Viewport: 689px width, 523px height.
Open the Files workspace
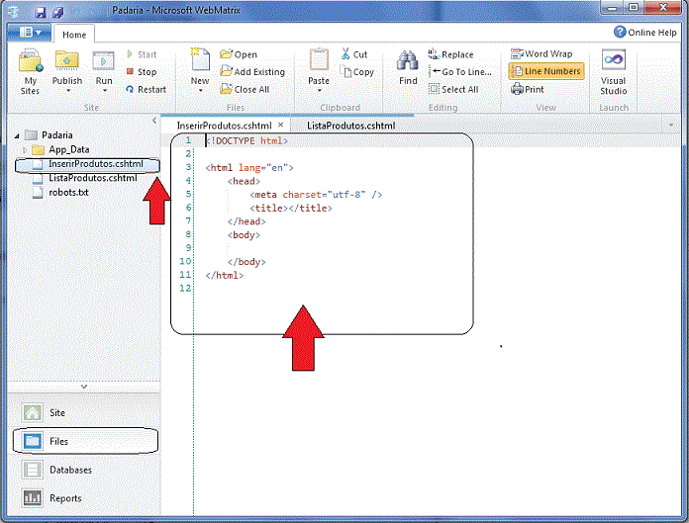pyautogui.click(x=84, y=441)
